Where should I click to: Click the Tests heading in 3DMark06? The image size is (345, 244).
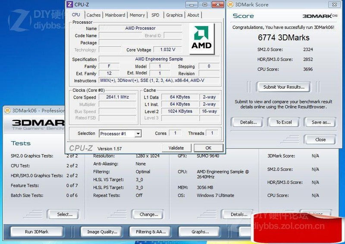click(x=21, y=143)
